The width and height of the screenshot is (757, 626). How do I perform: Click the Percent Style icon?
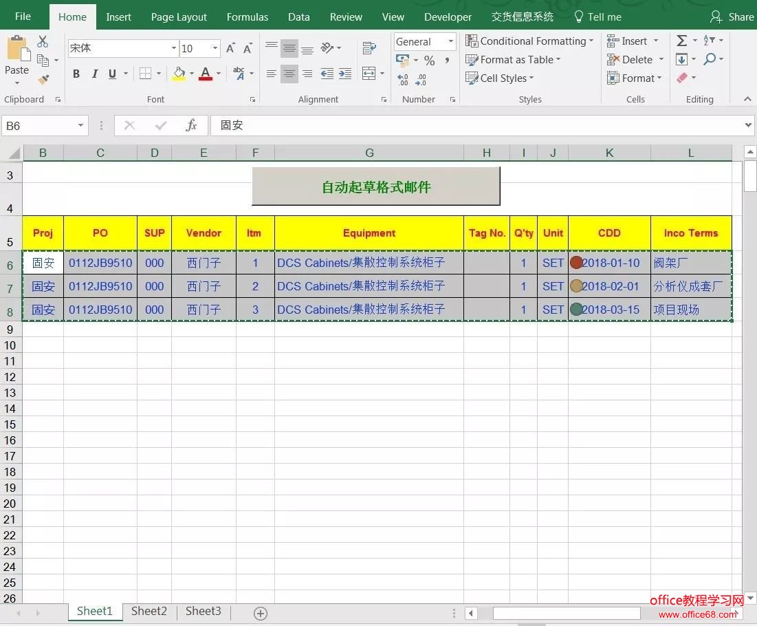coord(429,61)
